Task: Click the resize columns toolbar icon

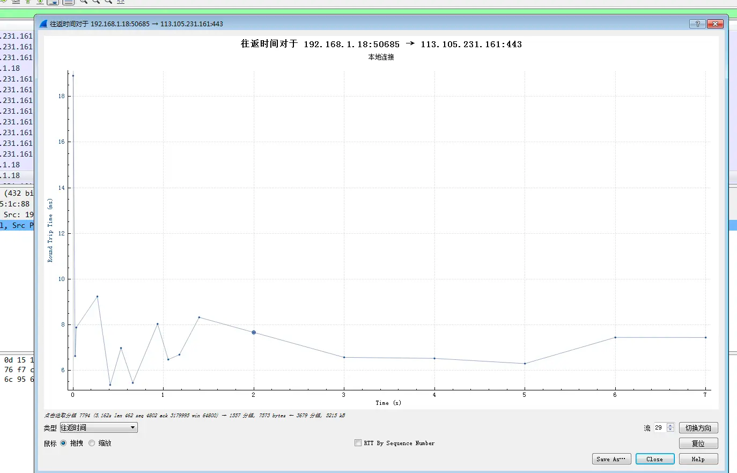Action: pos(120,3)
